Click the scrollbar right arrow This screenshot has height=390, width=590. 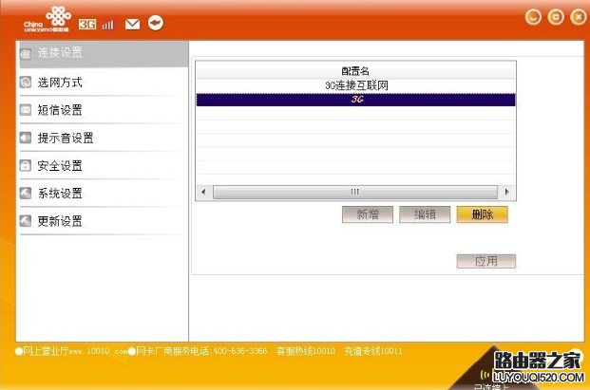[x=506, y=192]
